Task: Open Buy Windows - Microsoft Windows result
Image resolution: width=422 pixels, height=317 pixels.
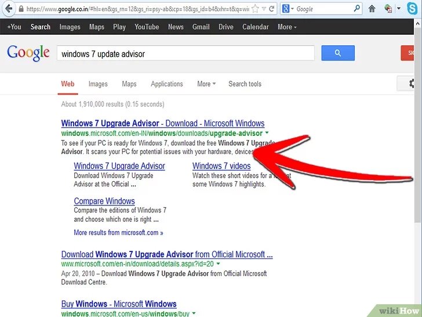Action: pos(119,304)
